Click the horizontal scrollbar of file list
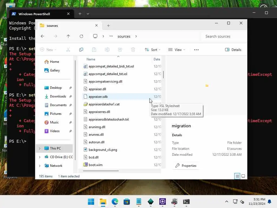 pos(101,171)
